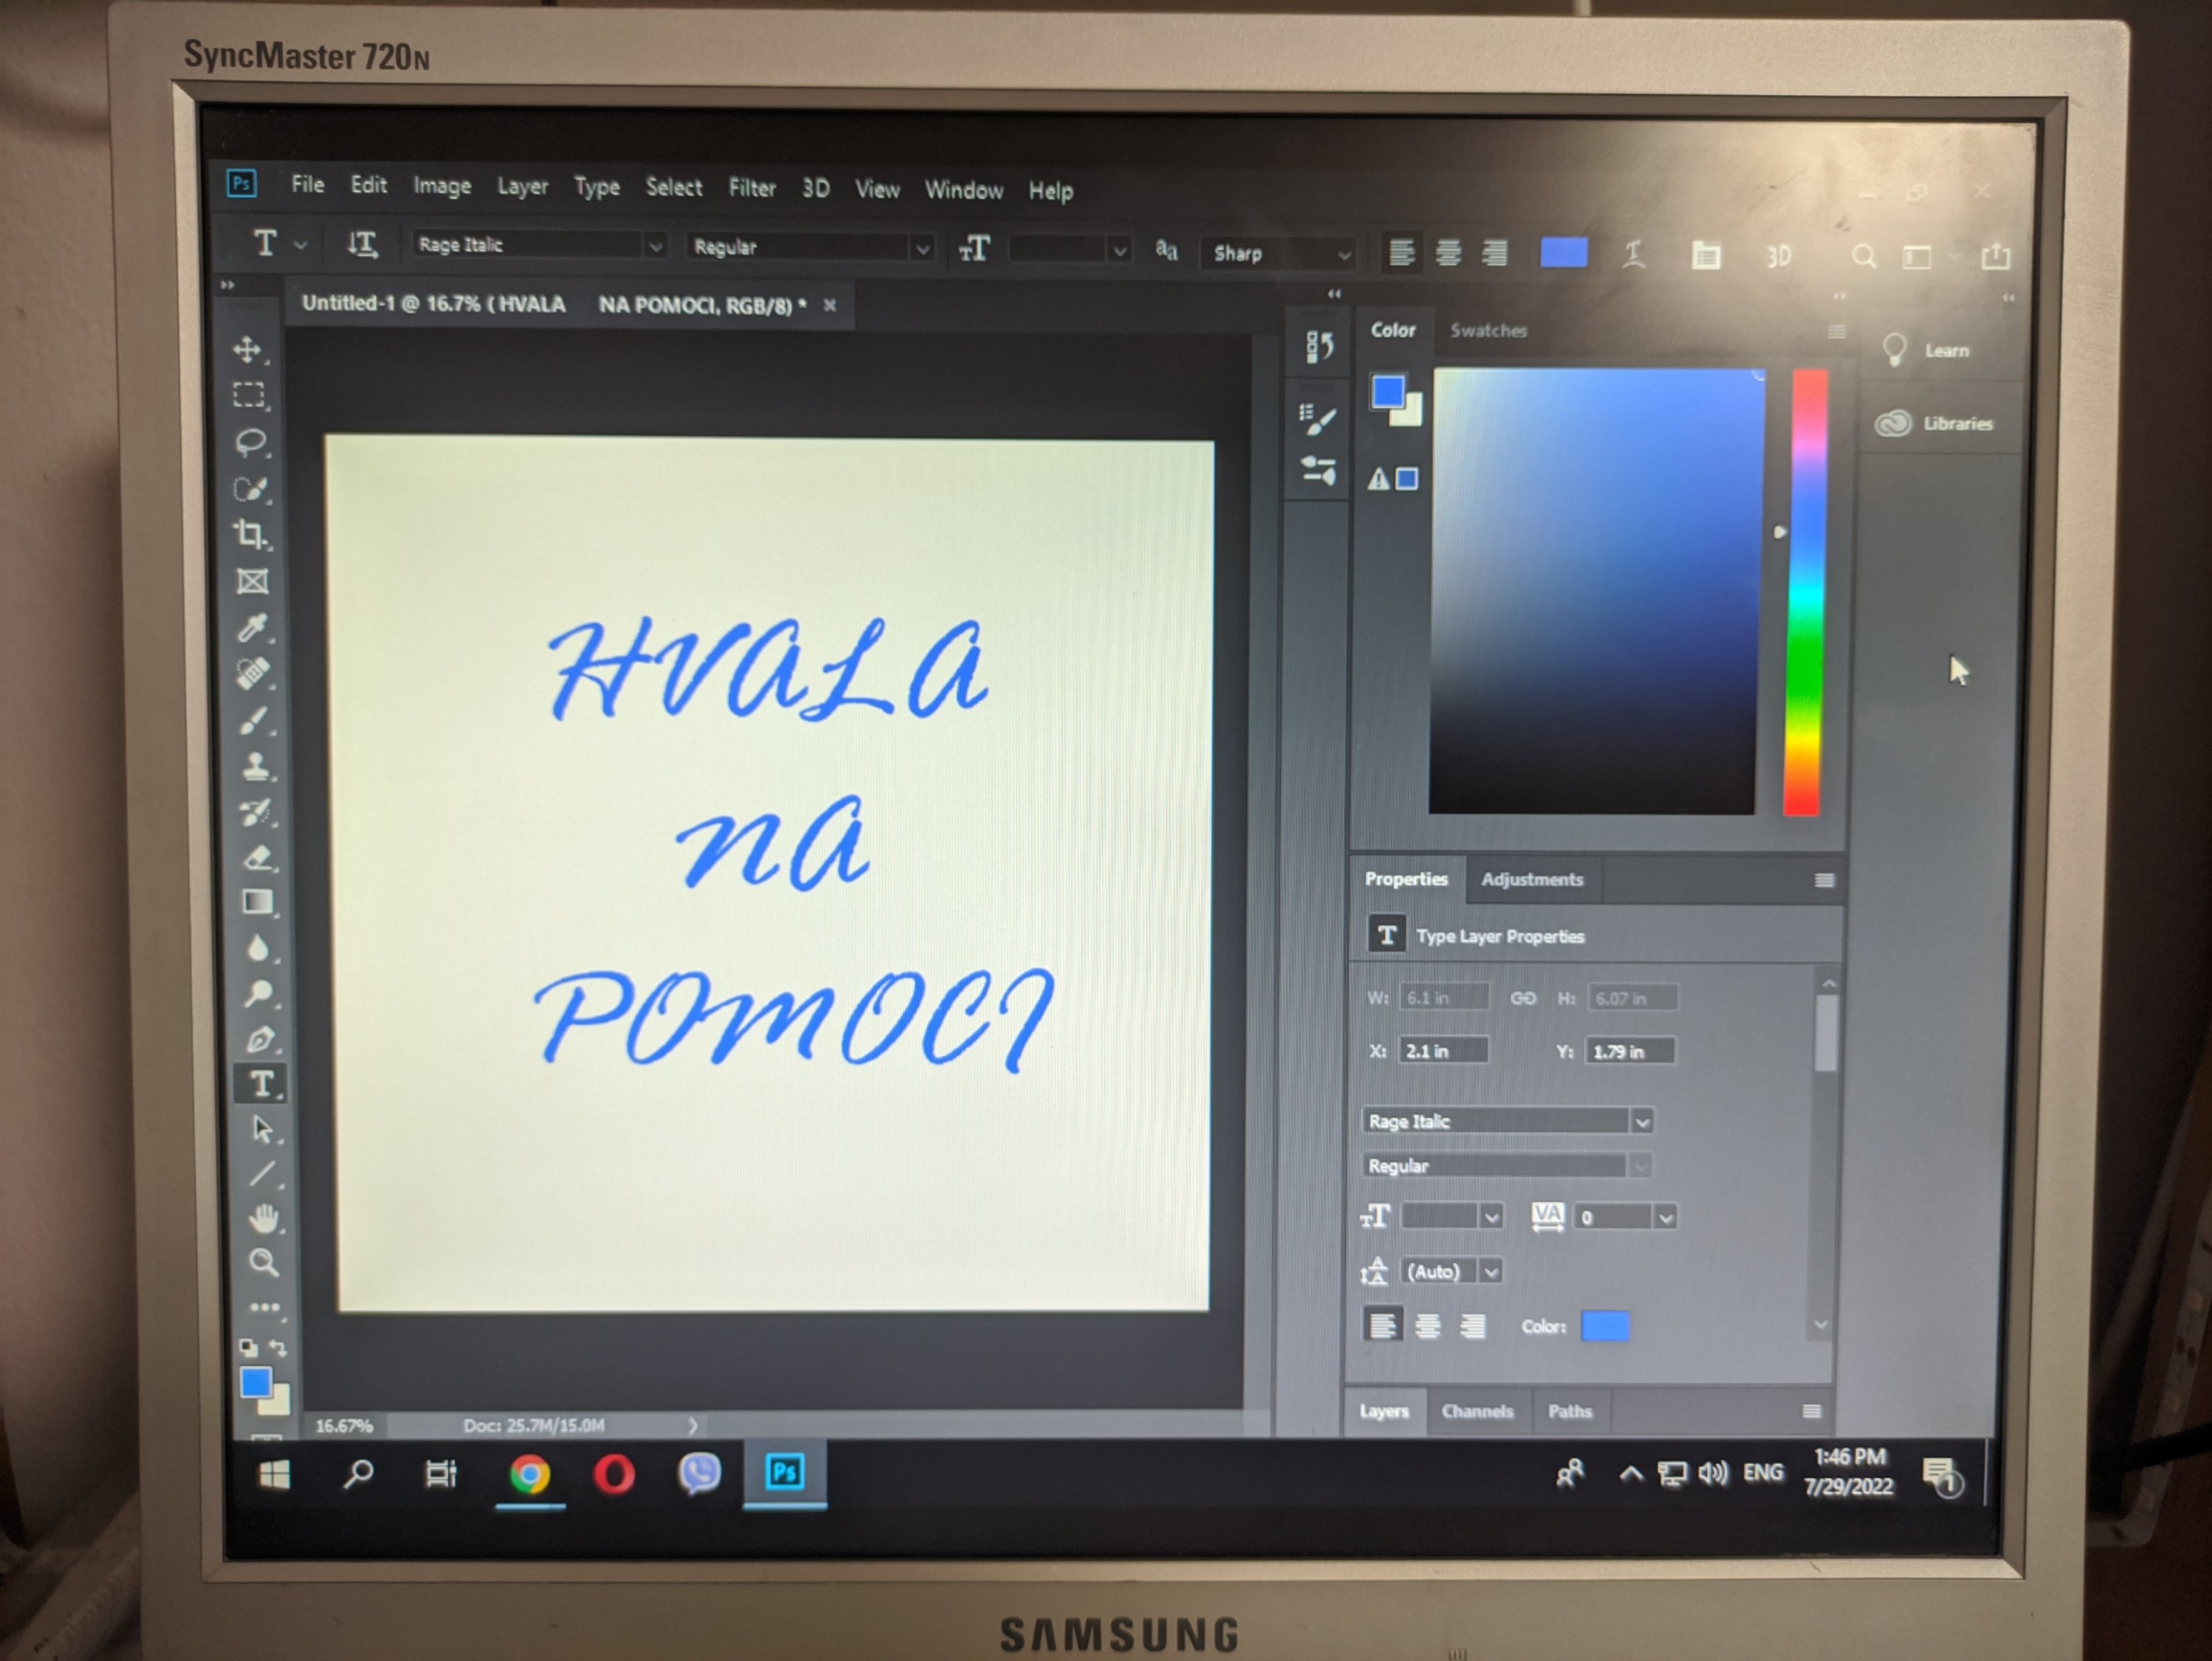The width and height of the screenshot is (2212, 1661).
Task: Enable center text alignment in options bar
Action: (x=1448, y=253)
